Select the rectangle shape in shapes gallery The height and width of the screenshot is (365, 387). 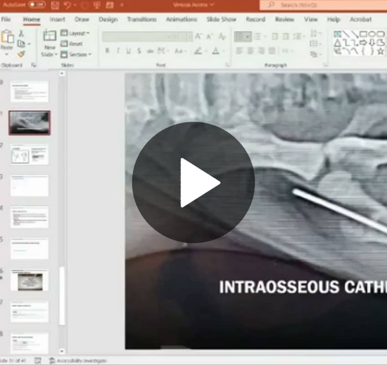tap(363, 34)
